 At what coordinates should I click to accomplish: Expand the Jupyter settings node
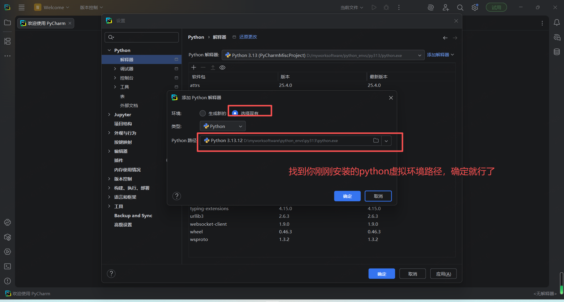pyautogui.click(x=109, y=115)
